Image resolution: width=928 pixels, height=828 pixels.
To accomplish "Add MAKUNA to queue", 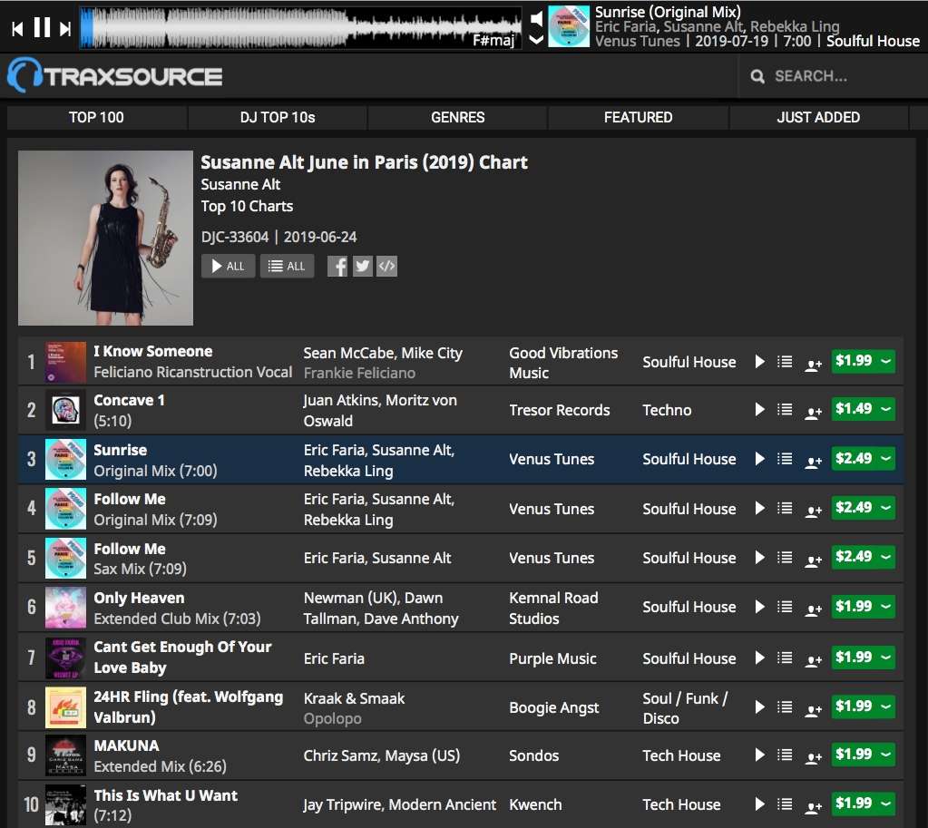I will coord(785,755).
